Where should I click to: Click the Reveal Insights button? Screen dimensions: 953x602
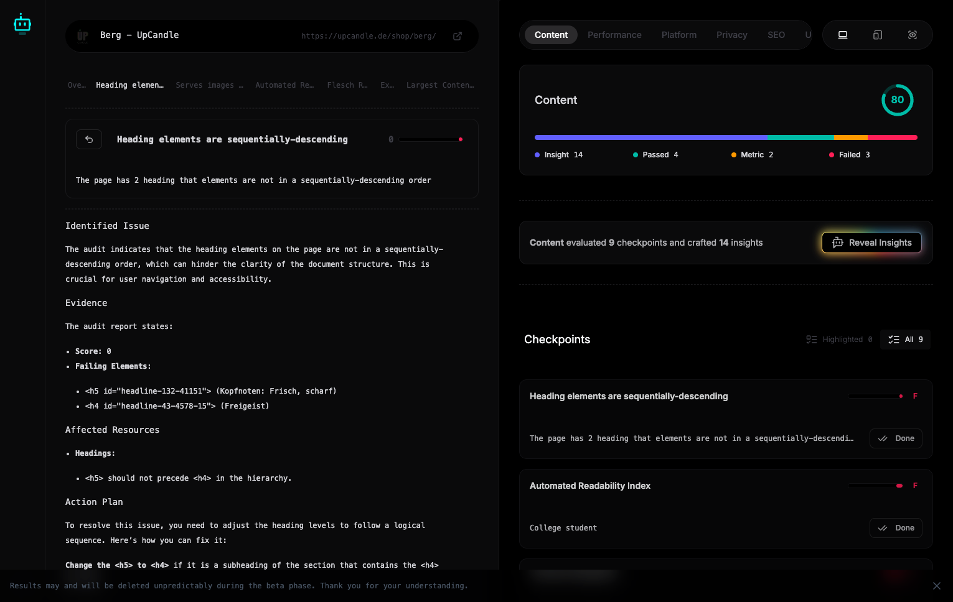click(871, 243)
